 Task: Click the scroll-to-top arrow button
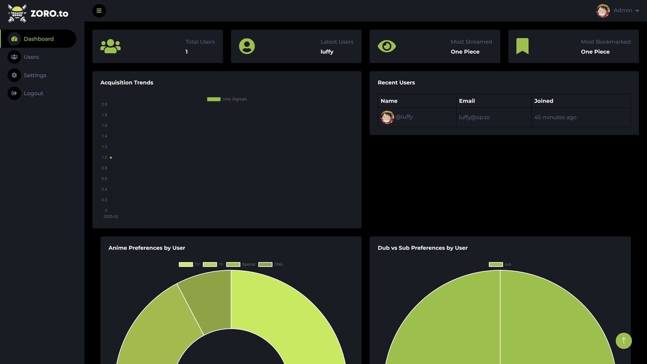(623, 340)
